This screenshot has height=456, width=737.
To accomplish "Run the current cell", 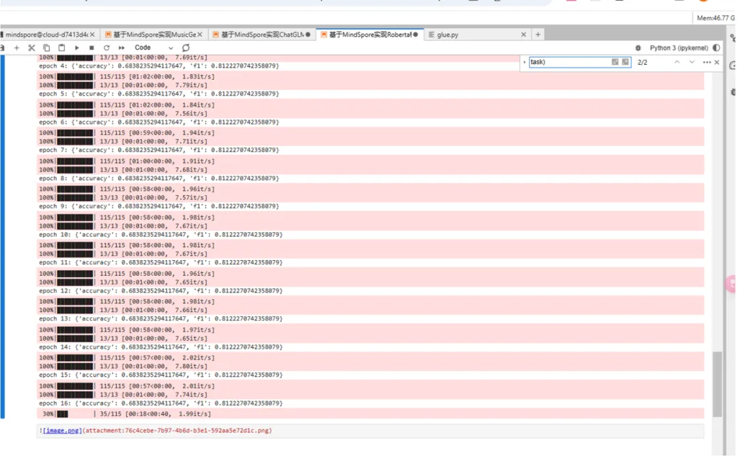I will click(77, 48).
